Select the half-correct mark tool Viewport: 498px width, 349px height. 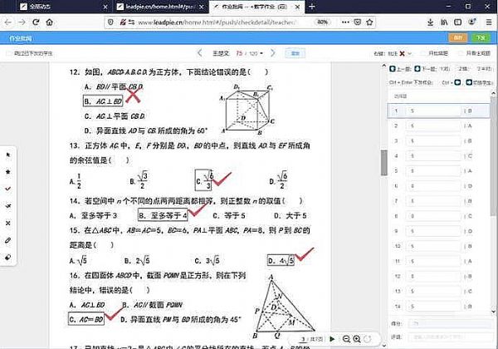tap(8, 206)
